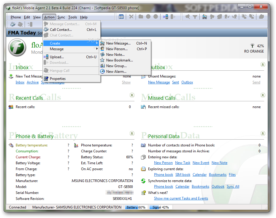Open the Sent link
Screen dimensions: 276x218
pyautogui.click(x=175, y=82)
